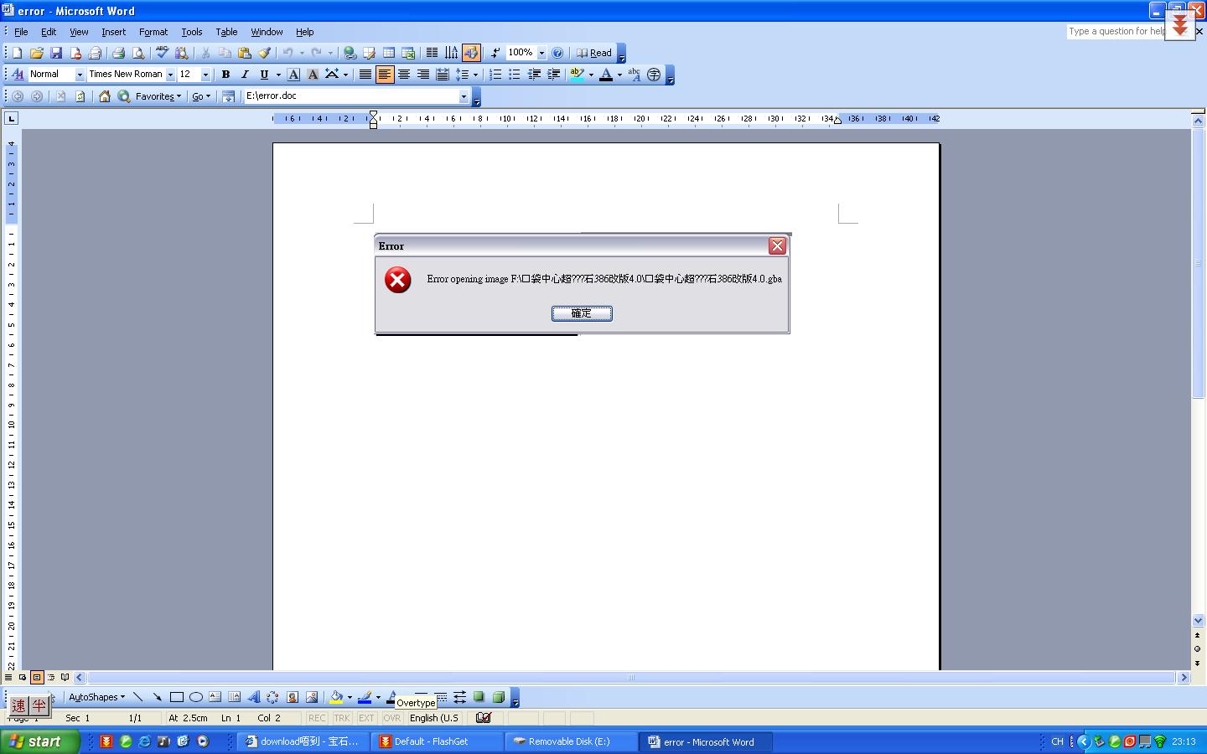Open the 100% zoom dropdown
The width and height of the screenshot is (1207, 754).
coord(541,53)
